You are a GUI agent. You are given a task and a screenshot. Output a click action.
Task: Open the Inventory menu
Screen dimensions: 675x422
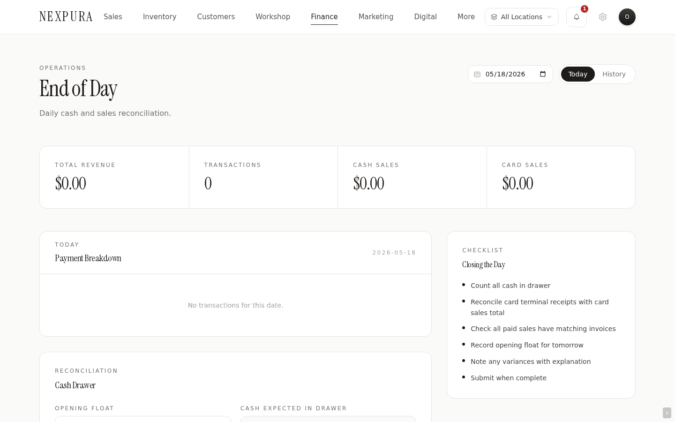coord(160,17)
